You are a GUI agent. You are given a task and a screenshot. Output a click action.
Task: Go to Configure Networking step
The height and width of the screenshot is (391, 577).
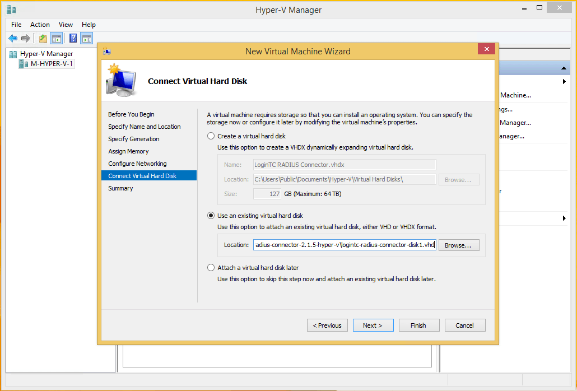[137, 164]
